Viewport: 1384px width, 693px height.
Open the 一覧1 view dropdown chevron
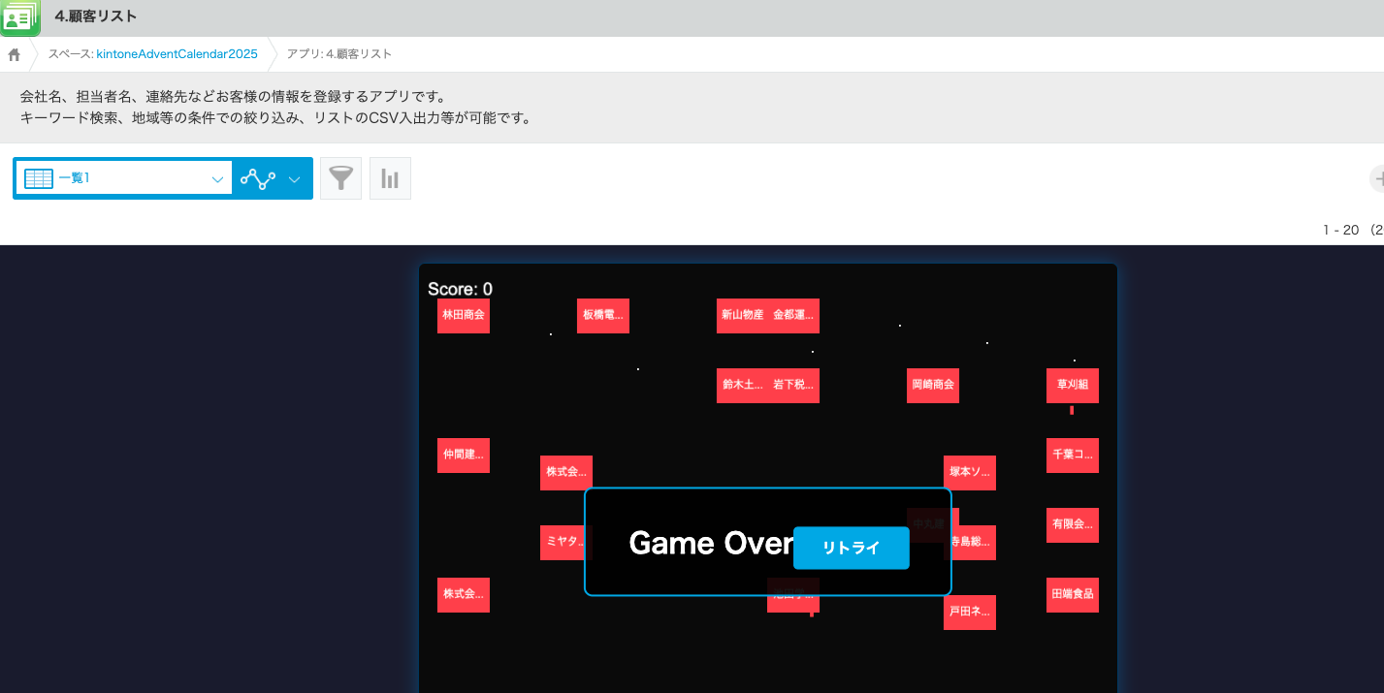(x=217, y=178)
